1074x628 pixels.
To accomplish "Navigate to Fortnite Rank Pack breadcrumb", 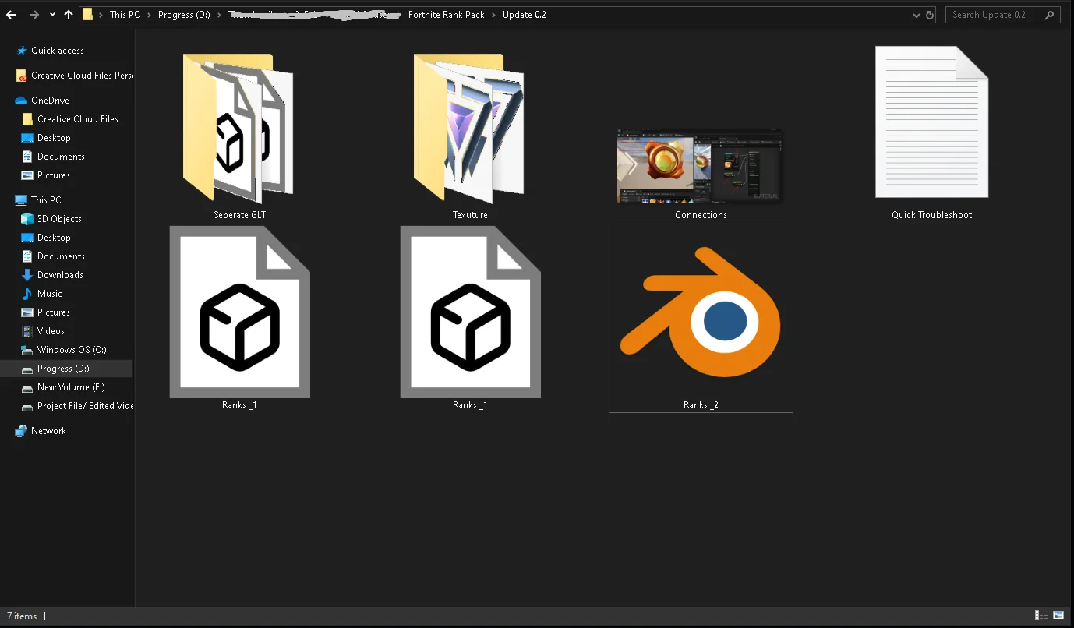I will pos(446,15).
